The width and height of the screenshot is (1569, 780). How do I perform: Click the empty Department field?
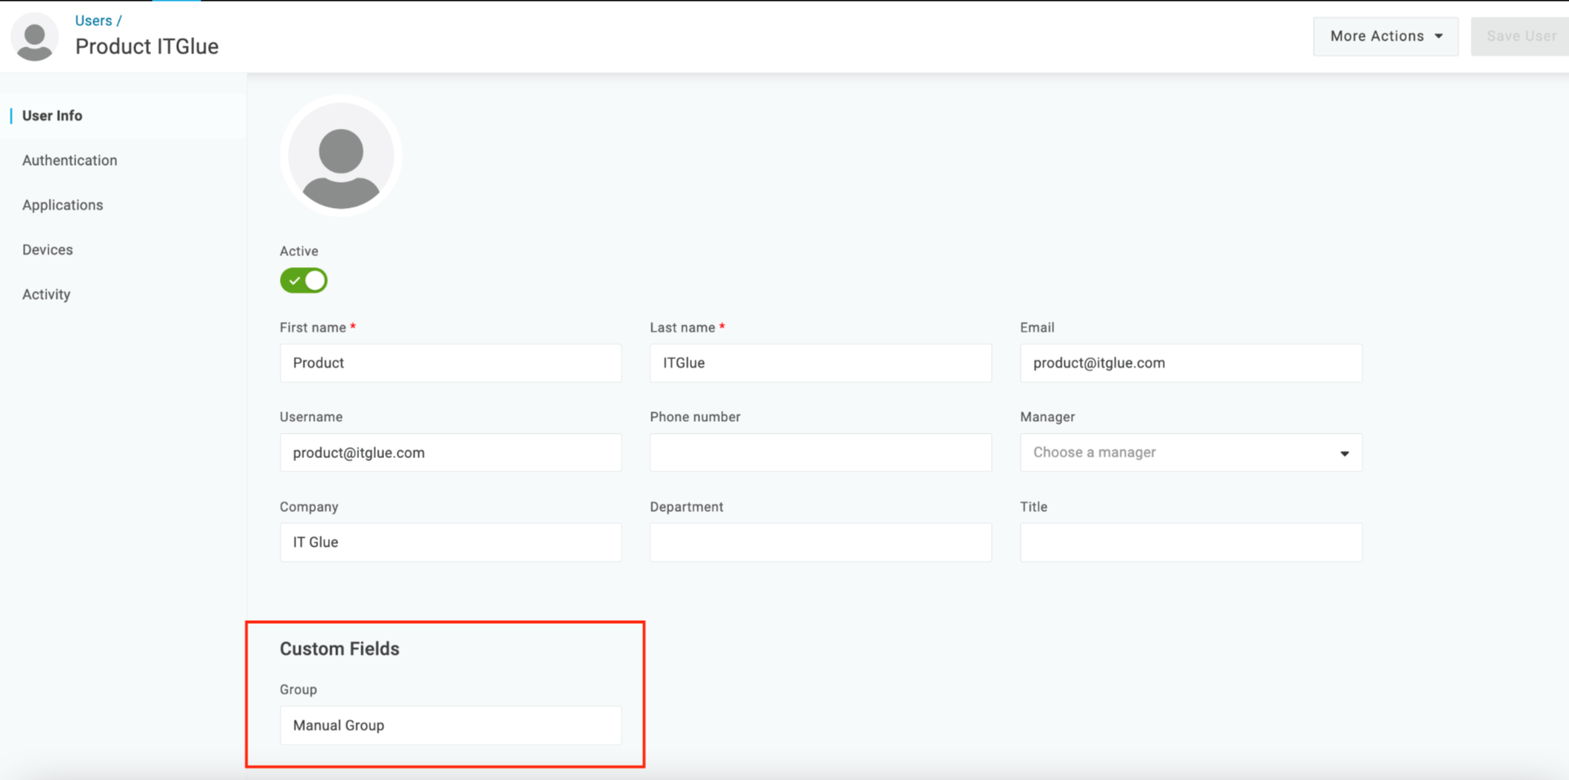click(x=821, y=542)
